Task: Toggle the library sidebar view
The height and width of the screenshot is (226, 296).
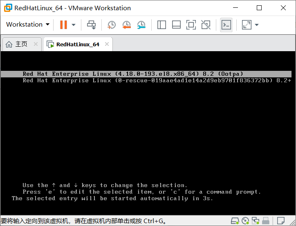Action: pos(161,25)
